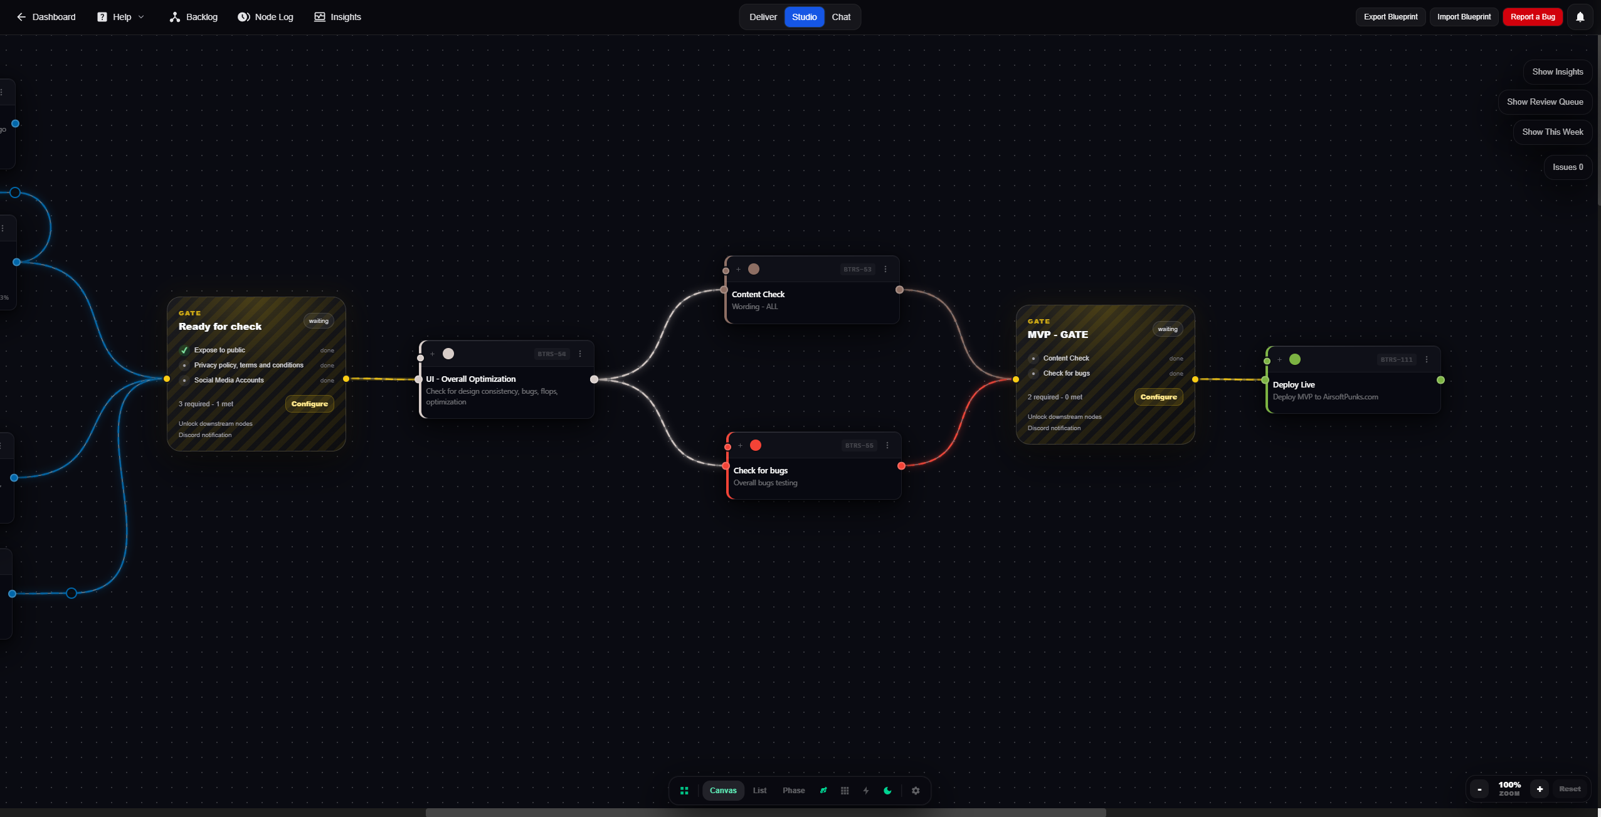Select the Phase view tab
1601x817 pixels.
point(793,791)
